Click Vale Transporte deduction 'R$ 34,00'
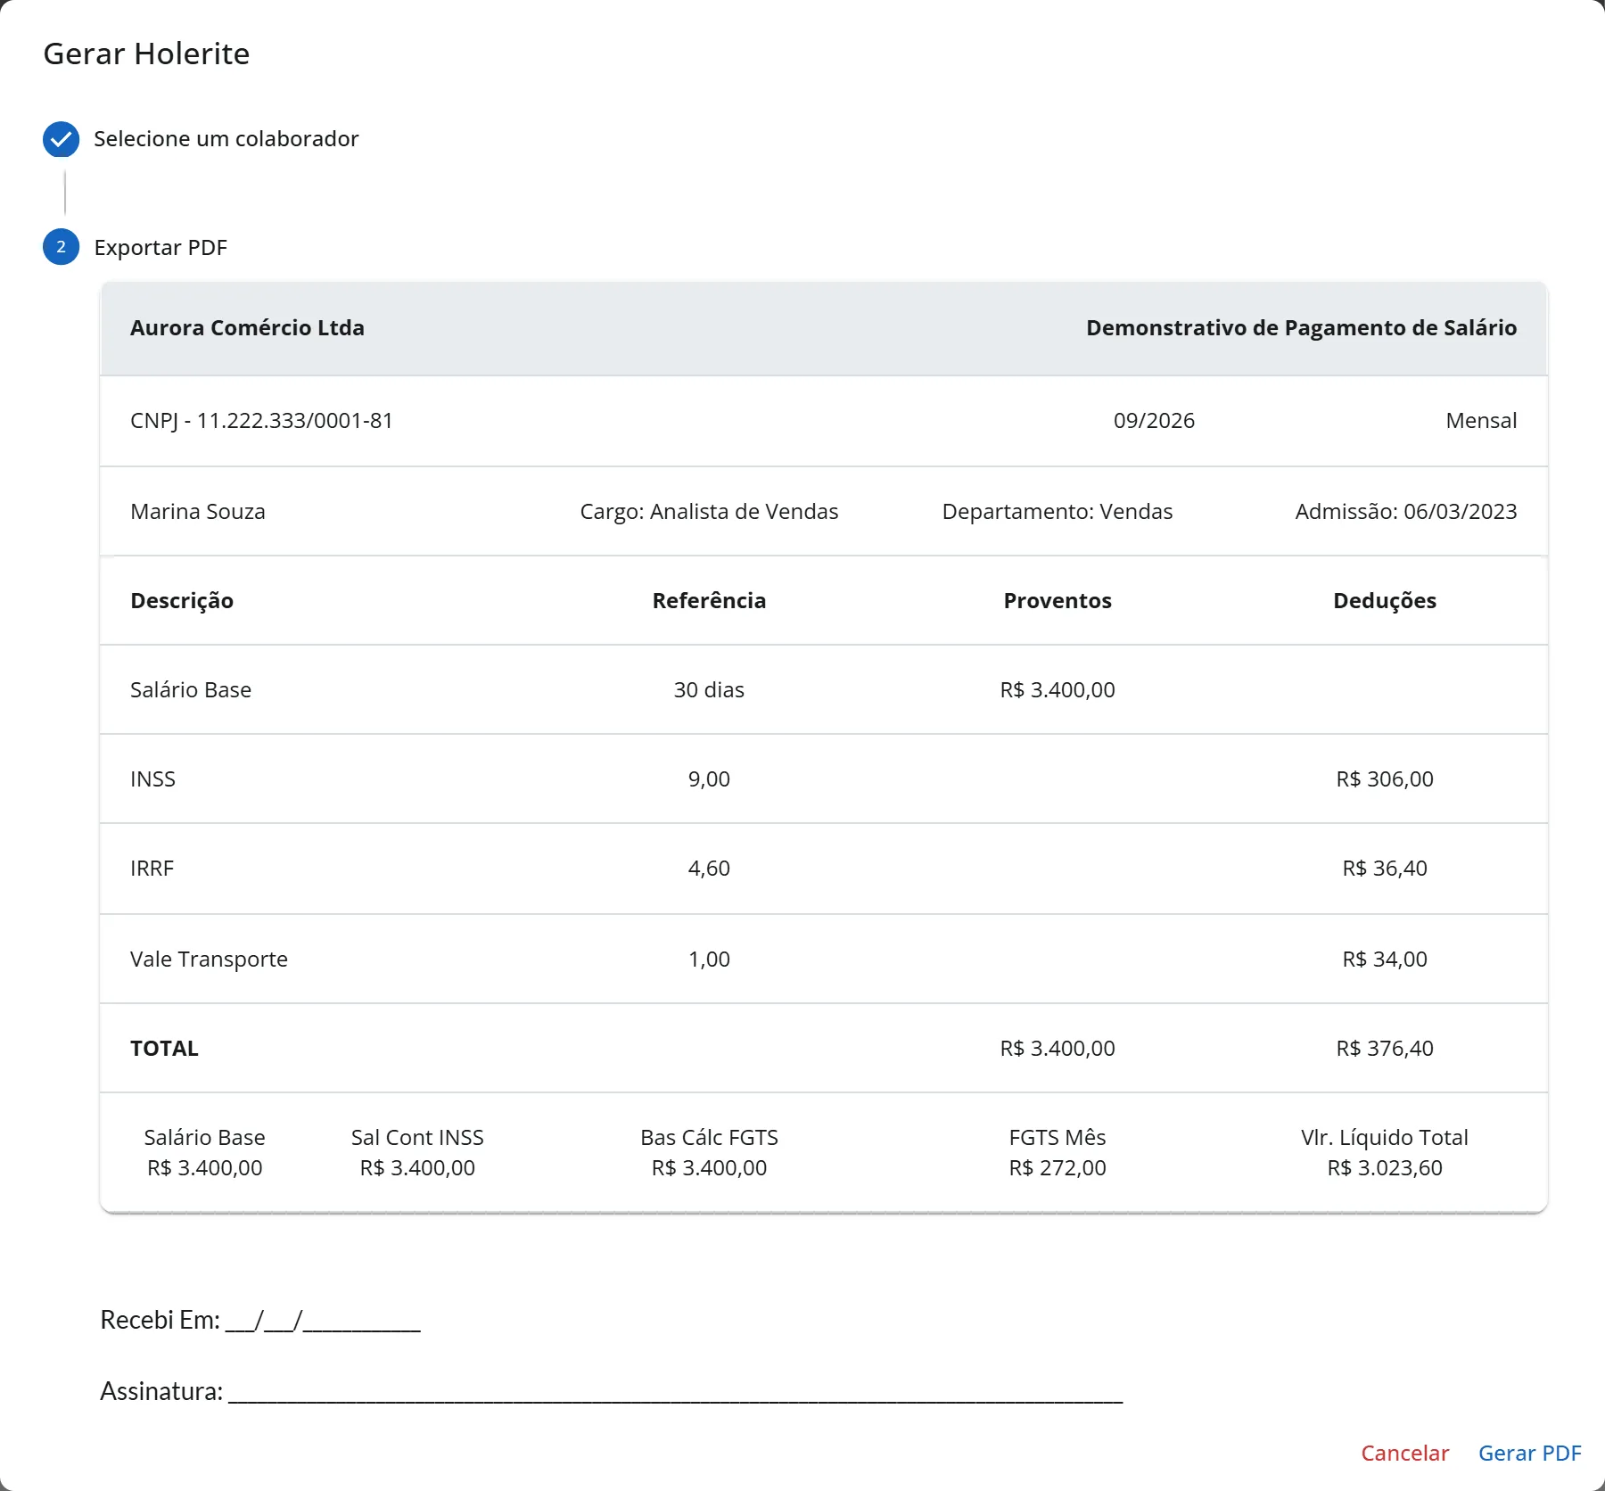The height and width of the screenshot is (1491, 1605). coord(1385,960)
